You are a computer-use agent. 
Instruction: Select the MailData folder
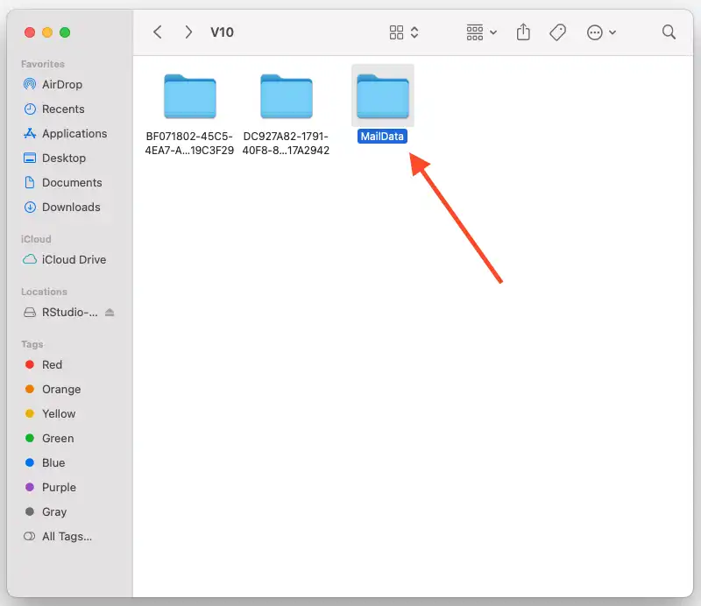383,96
